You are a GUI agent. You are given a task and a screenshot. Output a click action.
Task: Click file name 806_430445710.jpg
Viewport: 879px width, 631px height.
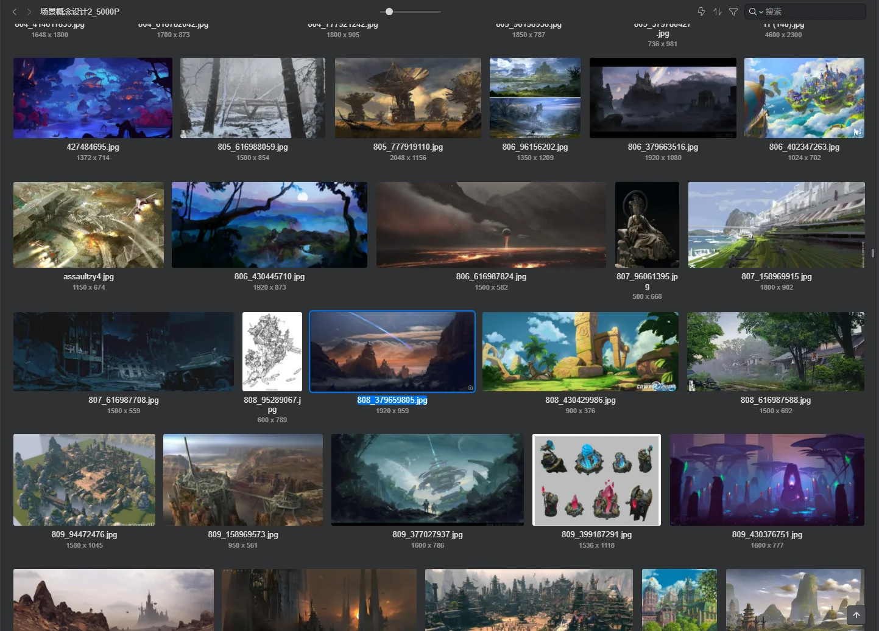click(x=269, y=276)
